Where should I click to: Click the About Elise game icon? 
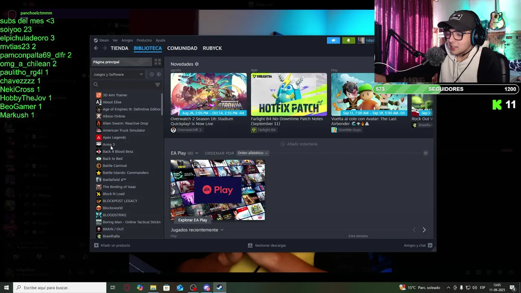[x=99, y=102]
